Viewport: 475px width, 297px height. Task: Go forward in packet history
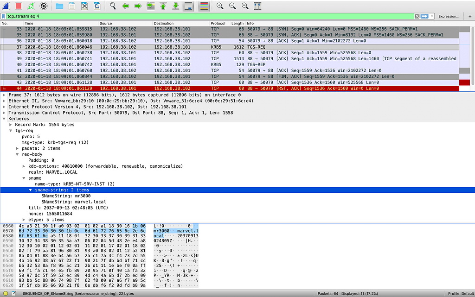(138, 6)
